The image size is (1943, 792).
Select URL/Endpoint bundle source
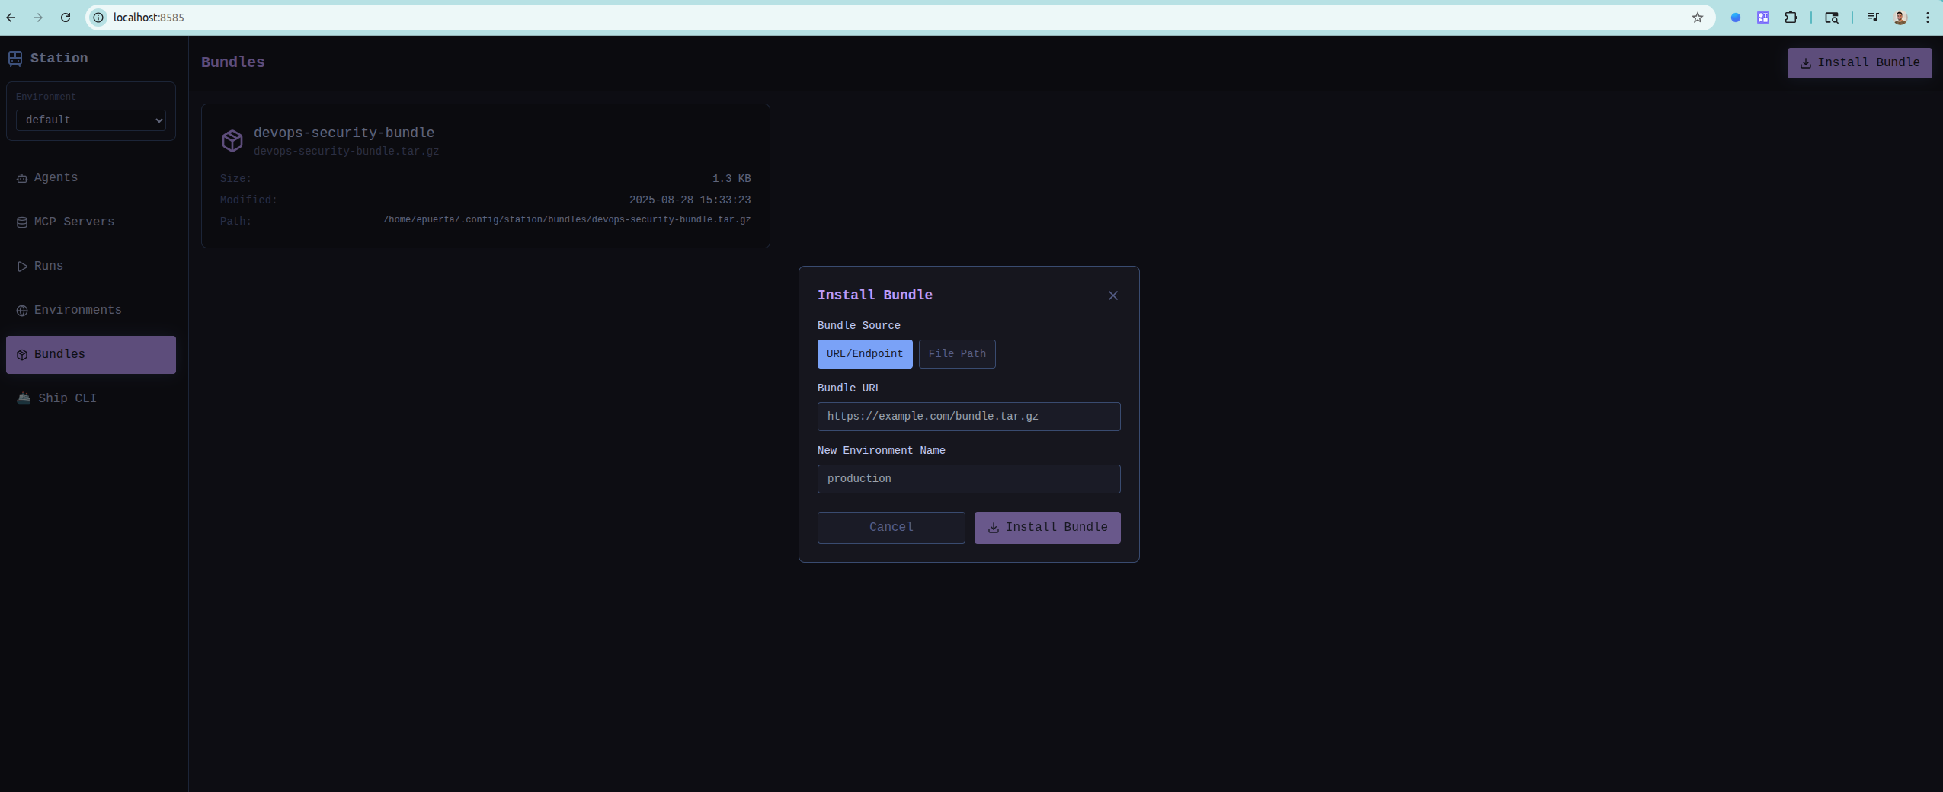coord(865,354)
